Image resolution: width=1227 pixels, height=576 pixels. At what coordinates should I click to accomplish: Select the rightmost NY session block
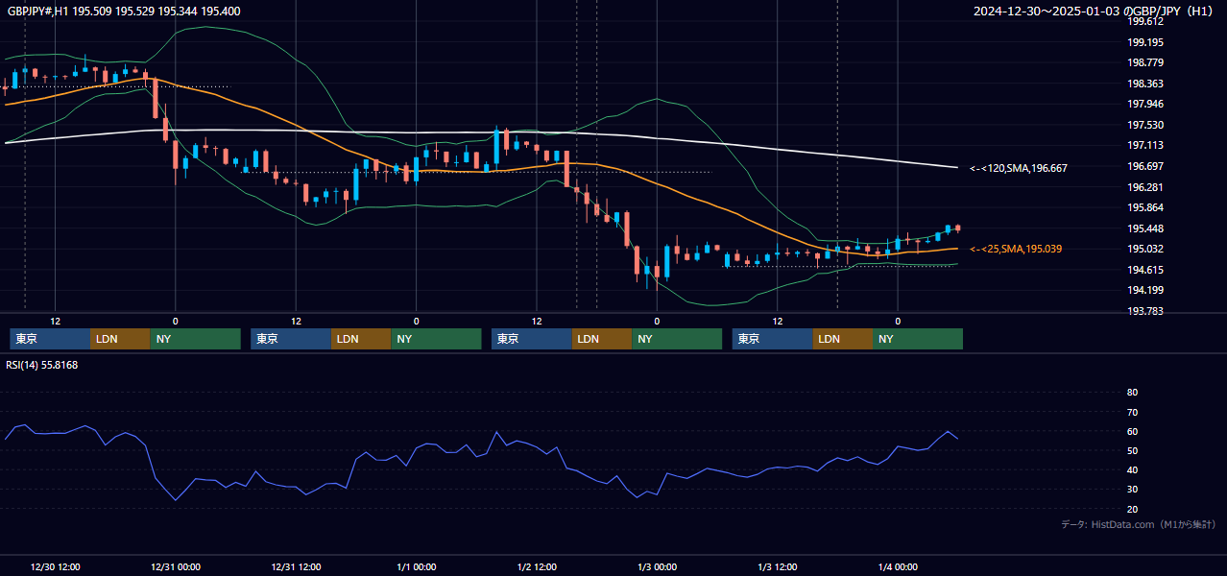(918, 339)
